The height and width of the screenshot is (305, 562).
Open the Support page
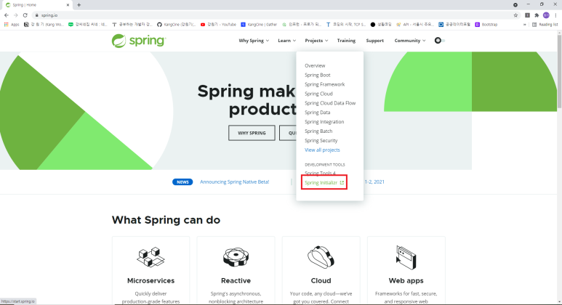pyautogui.click(x=375, y=41)
